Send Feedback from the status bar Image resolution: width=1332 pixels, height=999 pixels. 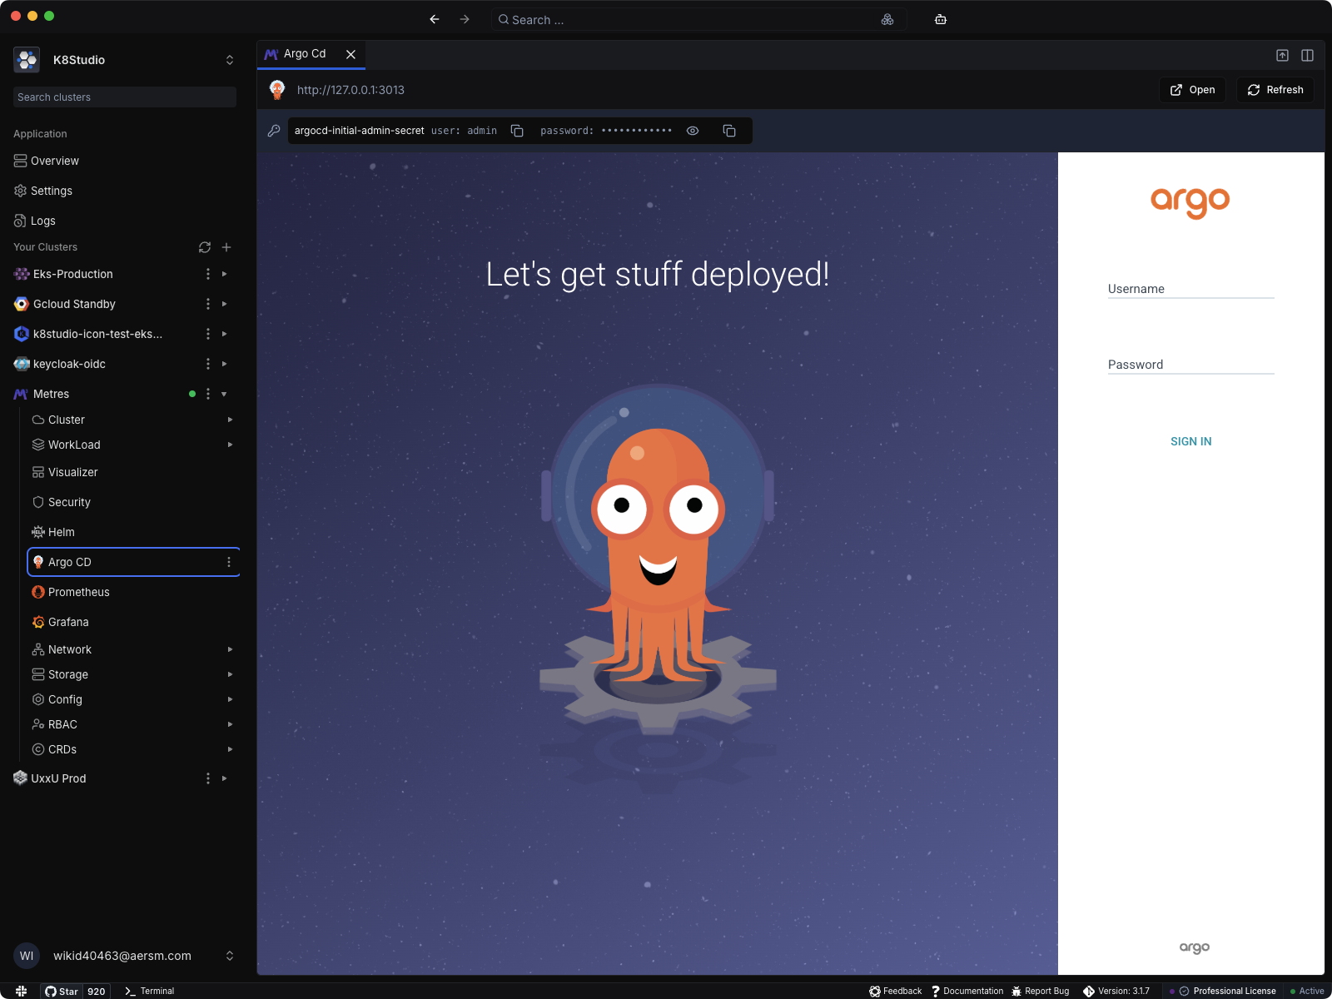[896, 991]
